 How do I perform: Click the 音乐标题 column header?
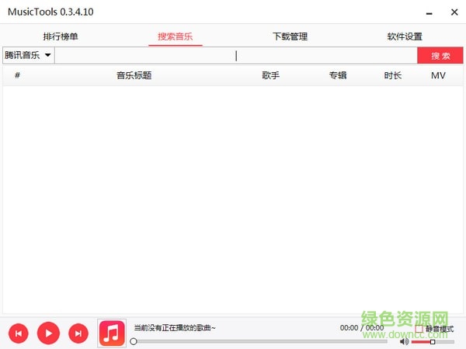coord(134,75)
